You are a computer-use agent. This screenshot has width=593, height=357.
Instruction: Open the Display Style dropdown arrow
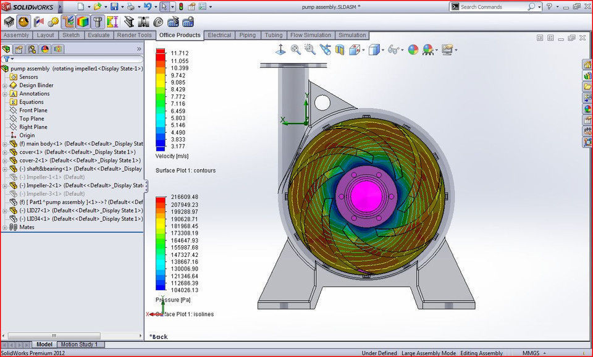pos(383,50)
